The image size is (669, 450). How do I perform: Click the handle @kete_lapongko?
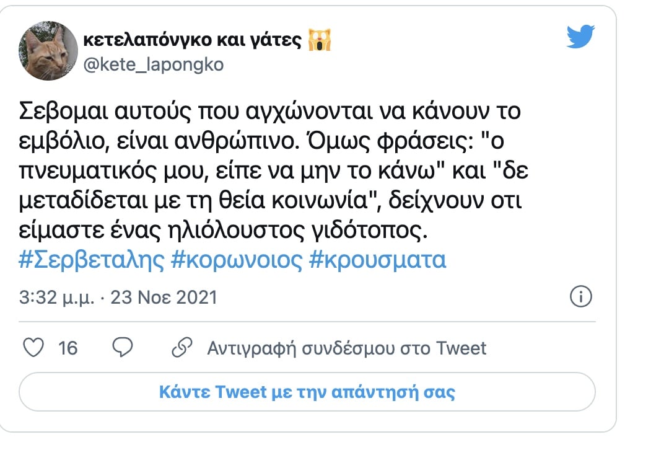(152, 63)
